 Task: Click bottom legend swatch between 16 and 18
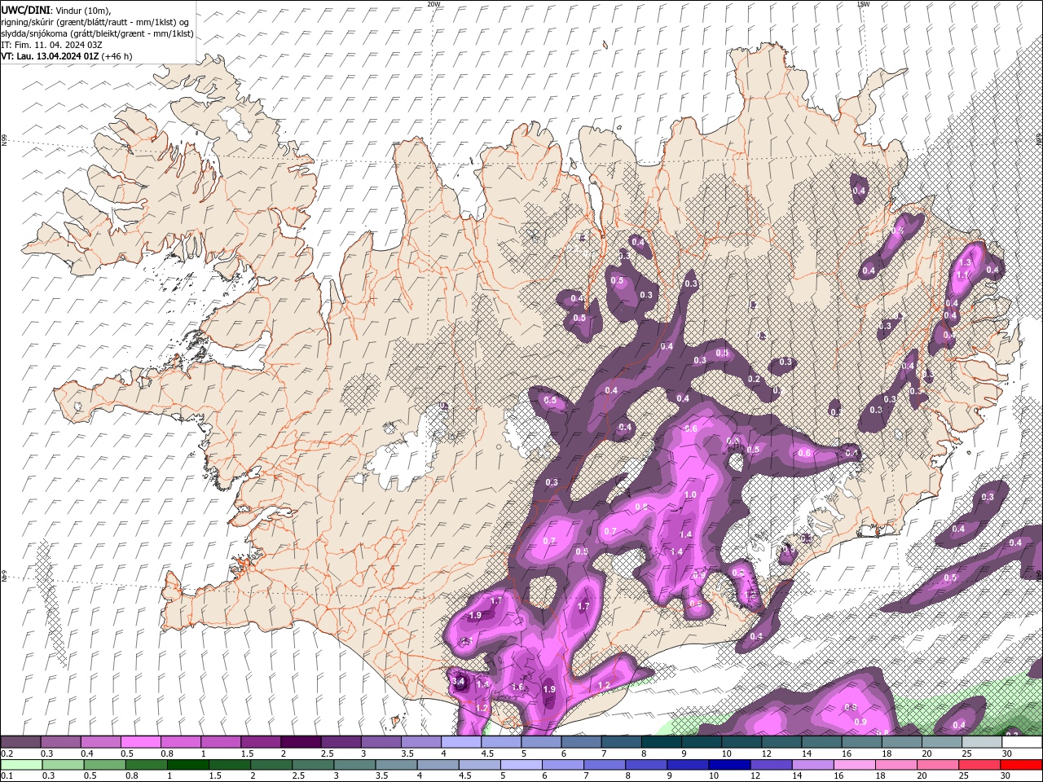[853, 765]
